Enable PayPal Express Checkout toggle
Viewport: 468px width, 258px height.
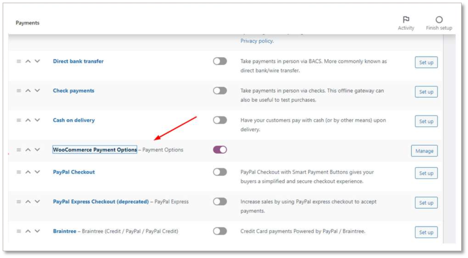pos(220,201)
